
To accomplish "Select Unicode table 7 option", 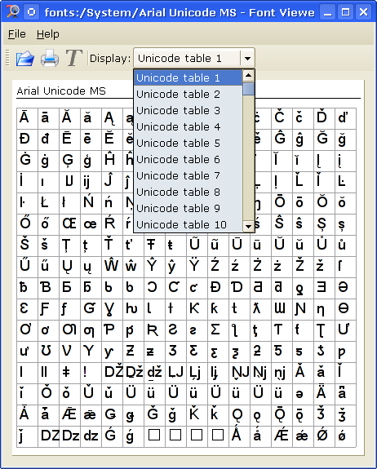I will pos(188,175).
